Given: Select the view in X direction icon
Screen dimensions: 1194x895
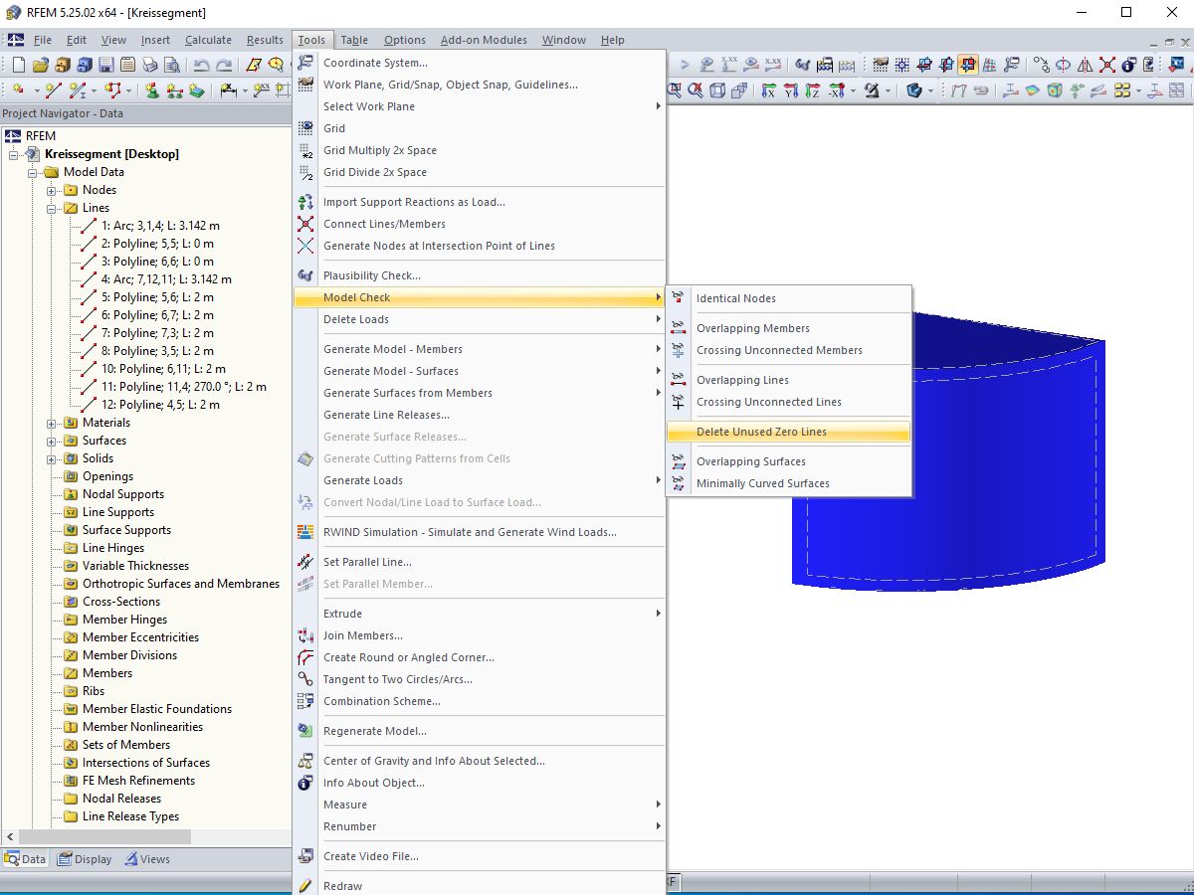Looking at the screenshot, I should coord(768,91).
